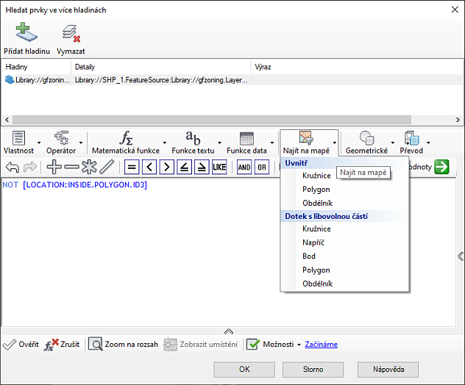Click the Zrušit clear expression button
This screenshot has width=465, height=385.
pos(62,344)
